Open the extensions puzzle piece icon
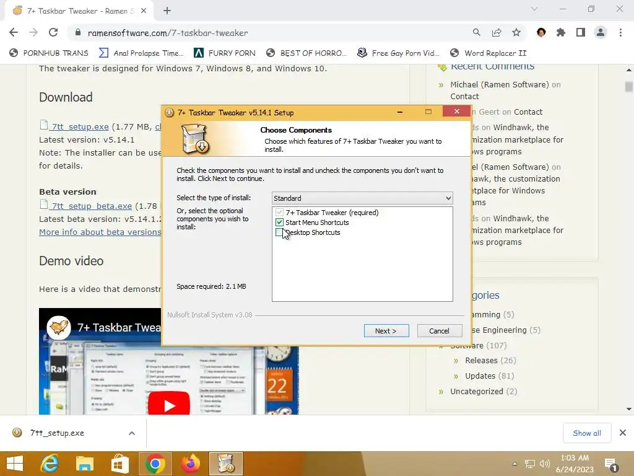 561,32
